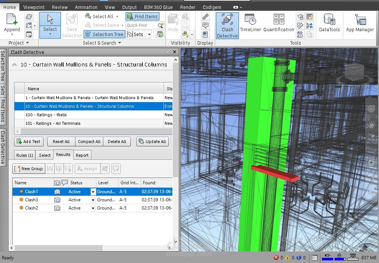Click the camera icon for Clash2
The width and height of the screenshot is (379, 263).
pyautogui.click(x=57, y=208)
